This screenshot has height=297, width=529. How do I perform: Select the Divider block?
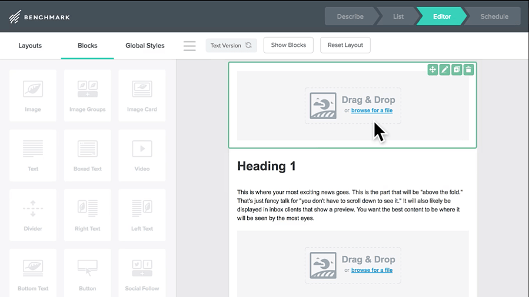[33, 212]
